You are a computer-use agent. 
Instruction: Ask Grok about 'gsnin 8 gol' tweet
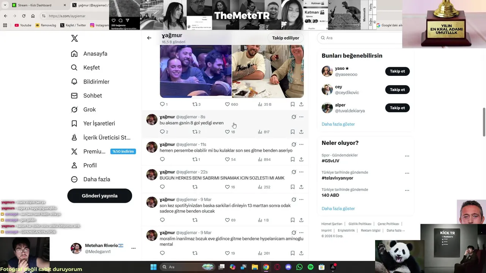click(x=293, y=117)
